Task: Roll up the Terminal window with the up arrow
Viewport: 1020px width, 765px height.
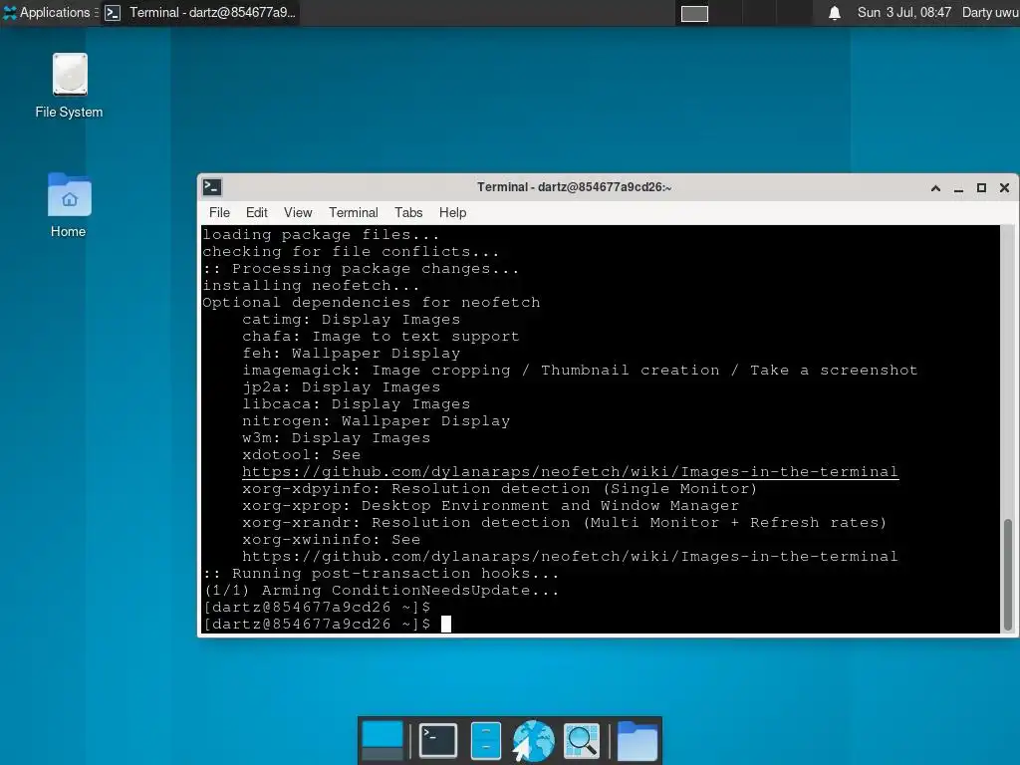Action: click(935, 188)
